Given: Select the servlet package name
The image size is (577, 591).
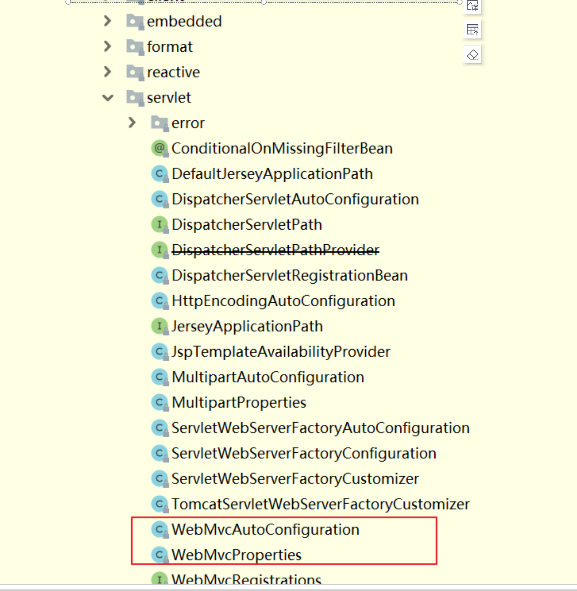Looking at the screenshot, I should click(169, 98).
